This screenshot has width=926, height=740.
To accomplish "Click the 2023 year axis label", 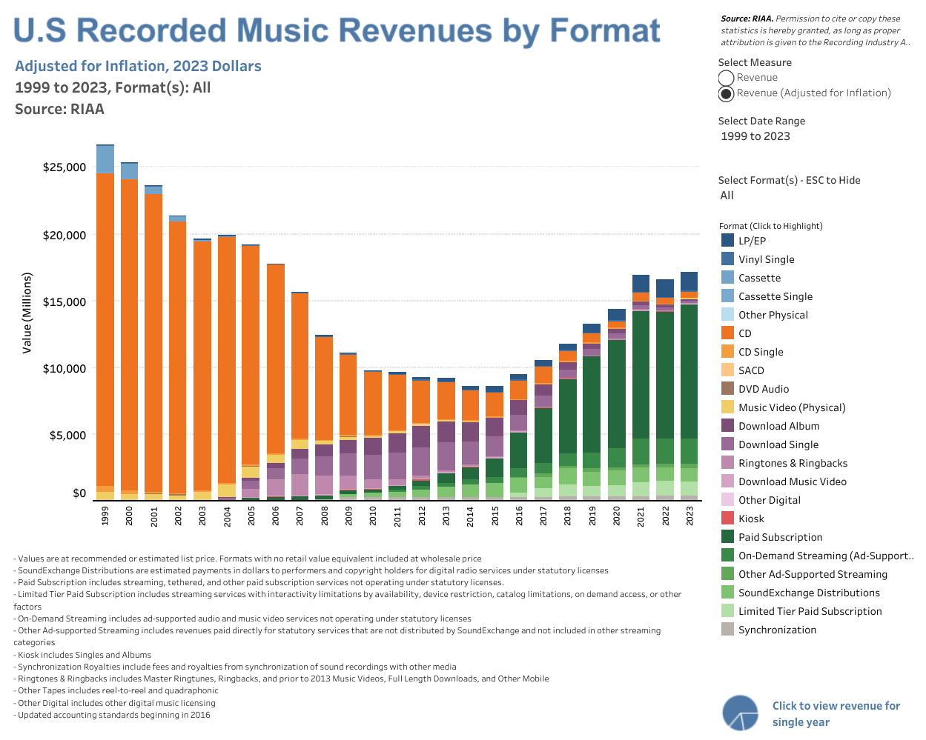I will 689,516.
